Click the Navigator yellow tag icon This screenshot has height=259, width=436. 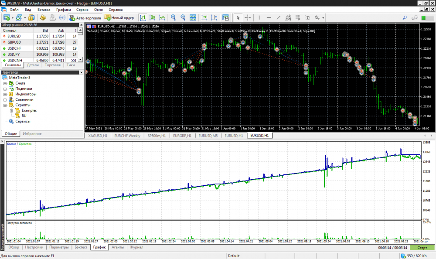pyautogui.click(x=43, y=18)
